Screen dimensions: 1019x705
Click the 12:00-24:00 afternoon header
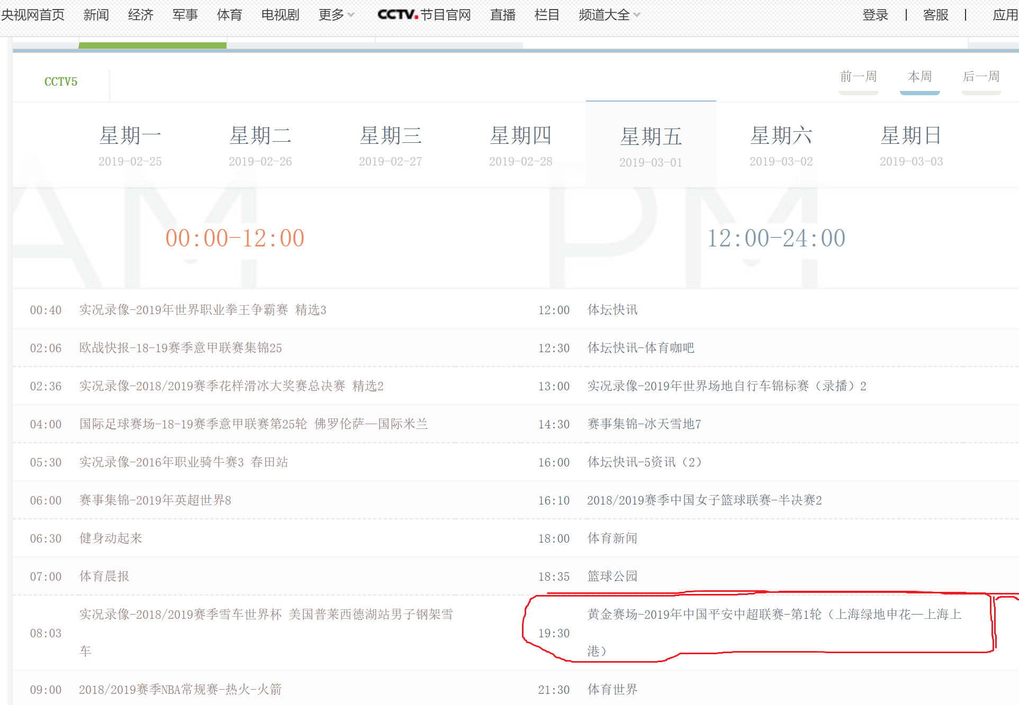(x=777, y=238)
